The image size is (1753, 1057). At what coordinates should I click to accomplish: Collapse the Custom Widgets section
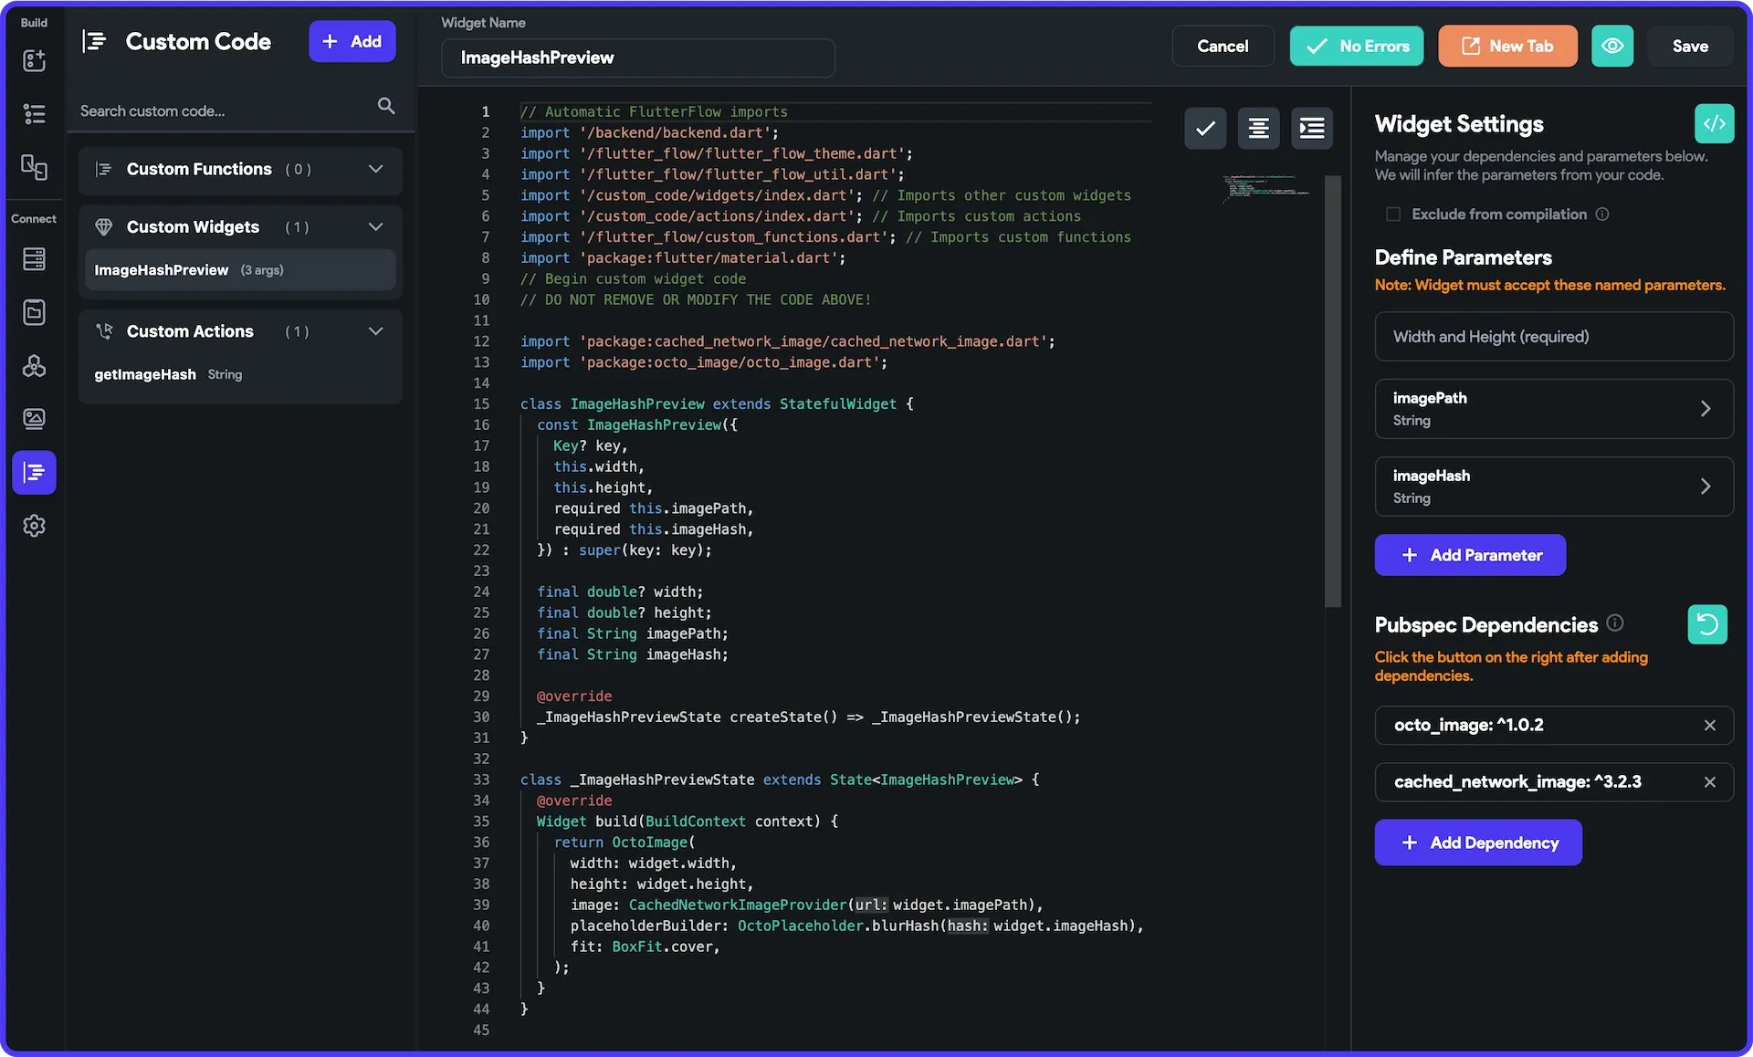[x=375, y=226]
